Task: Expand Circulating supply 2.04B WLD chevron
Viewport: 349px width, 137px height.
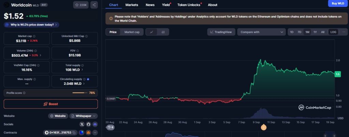Action: (84, 83)
